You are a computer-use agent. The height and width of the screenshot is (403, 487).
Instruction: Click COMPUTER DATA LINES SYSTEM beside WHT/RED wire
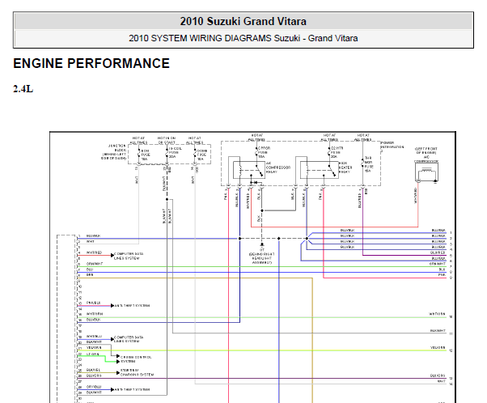click(129, 256)
